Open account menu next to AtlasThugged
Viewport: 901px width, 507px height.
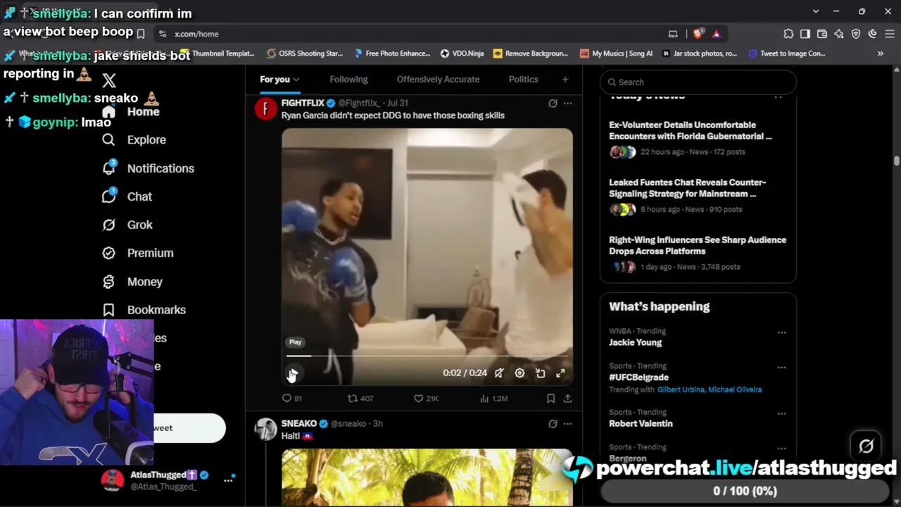click(228, 480)
